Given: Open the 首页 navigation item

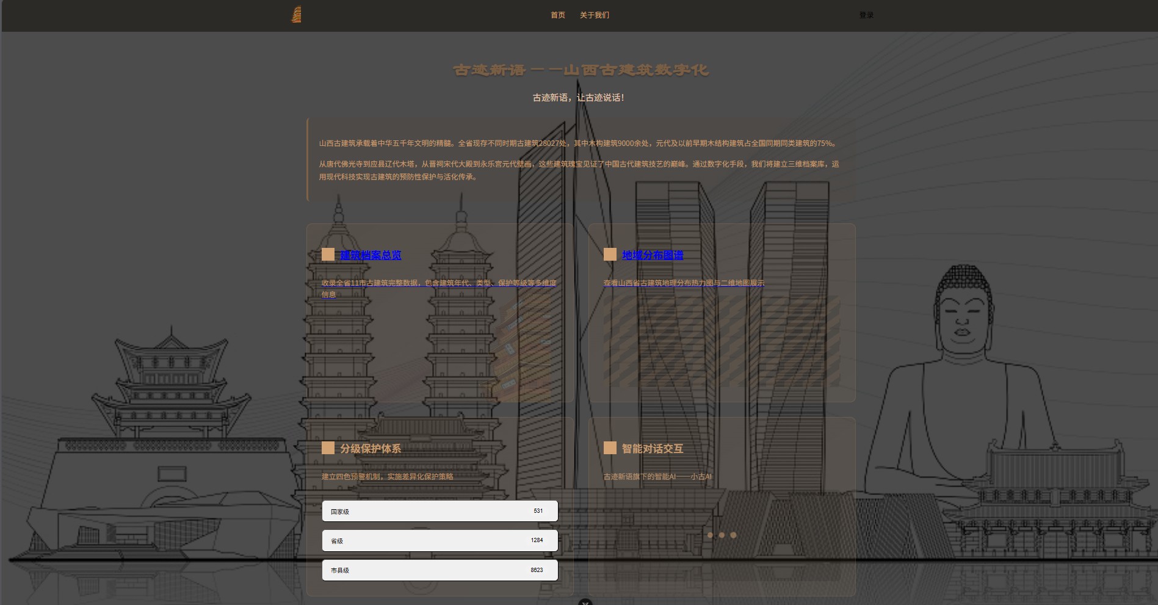Looking at the screenshot, I should tap(557, 15).
